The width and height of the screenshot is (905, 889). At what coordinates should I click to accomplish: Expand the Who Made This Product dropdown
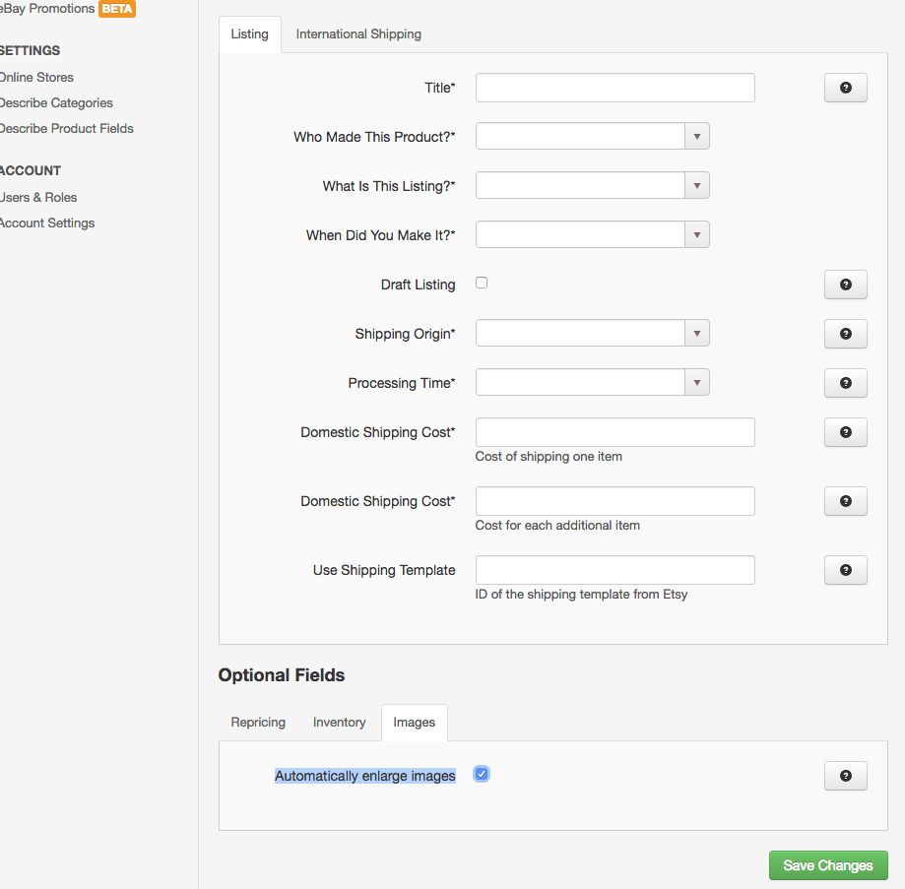click(592, 137)
